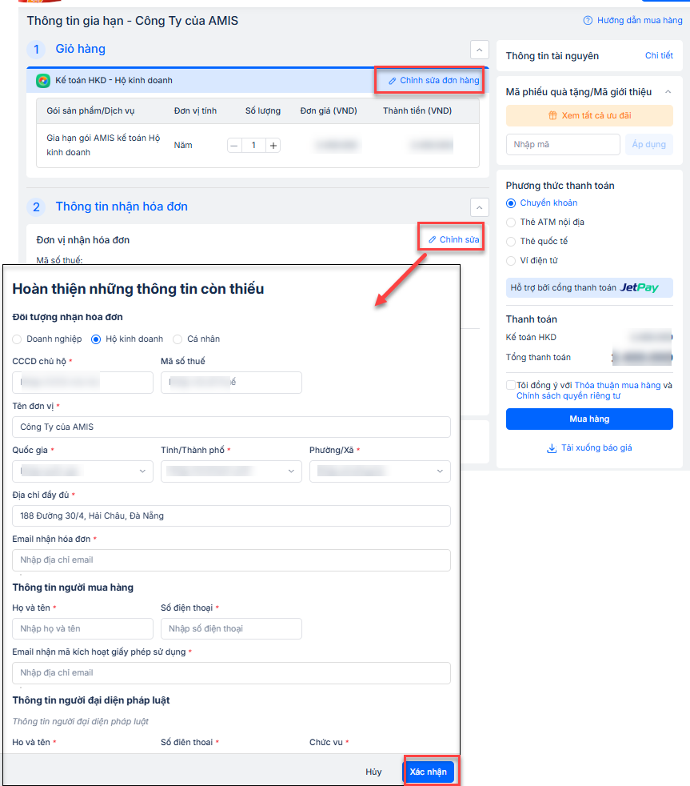
Task: Click the plus quantity stepper button
Action: pos(273,146)
